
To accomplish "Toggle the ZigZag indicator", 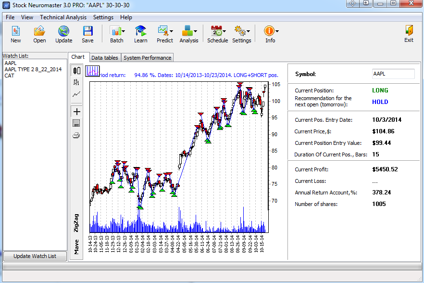I will pos(76,223).
